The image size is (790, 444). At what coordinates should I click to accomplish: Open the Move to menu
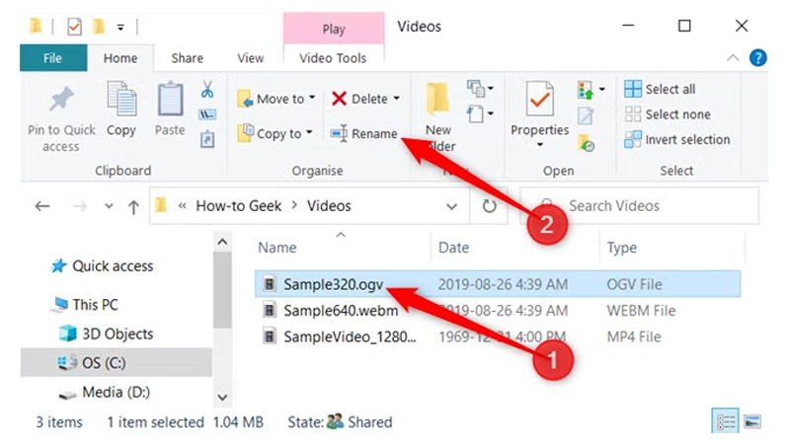pyautogui.click(x=276, y=99)
